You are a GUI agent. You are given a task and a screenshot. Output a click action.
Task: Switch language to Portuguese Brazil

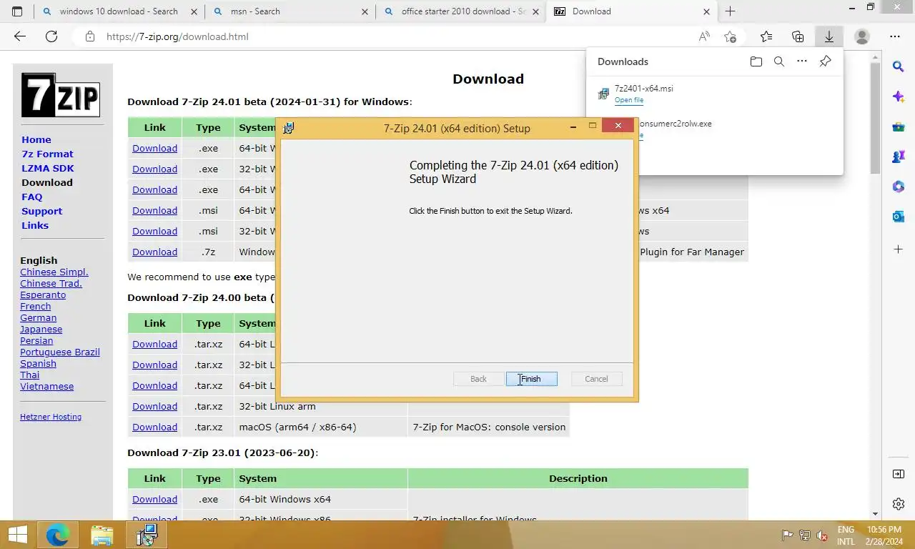[60, 352]
